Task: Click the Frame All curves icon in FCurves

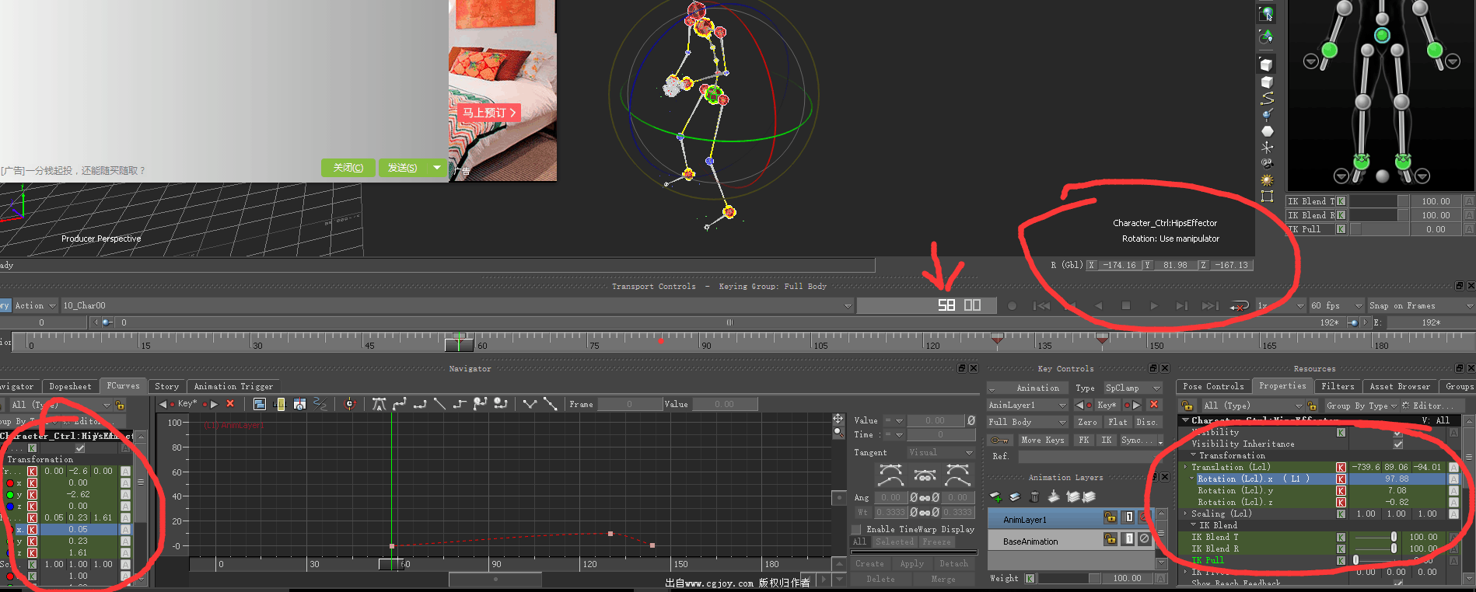Action: (260, 404)
